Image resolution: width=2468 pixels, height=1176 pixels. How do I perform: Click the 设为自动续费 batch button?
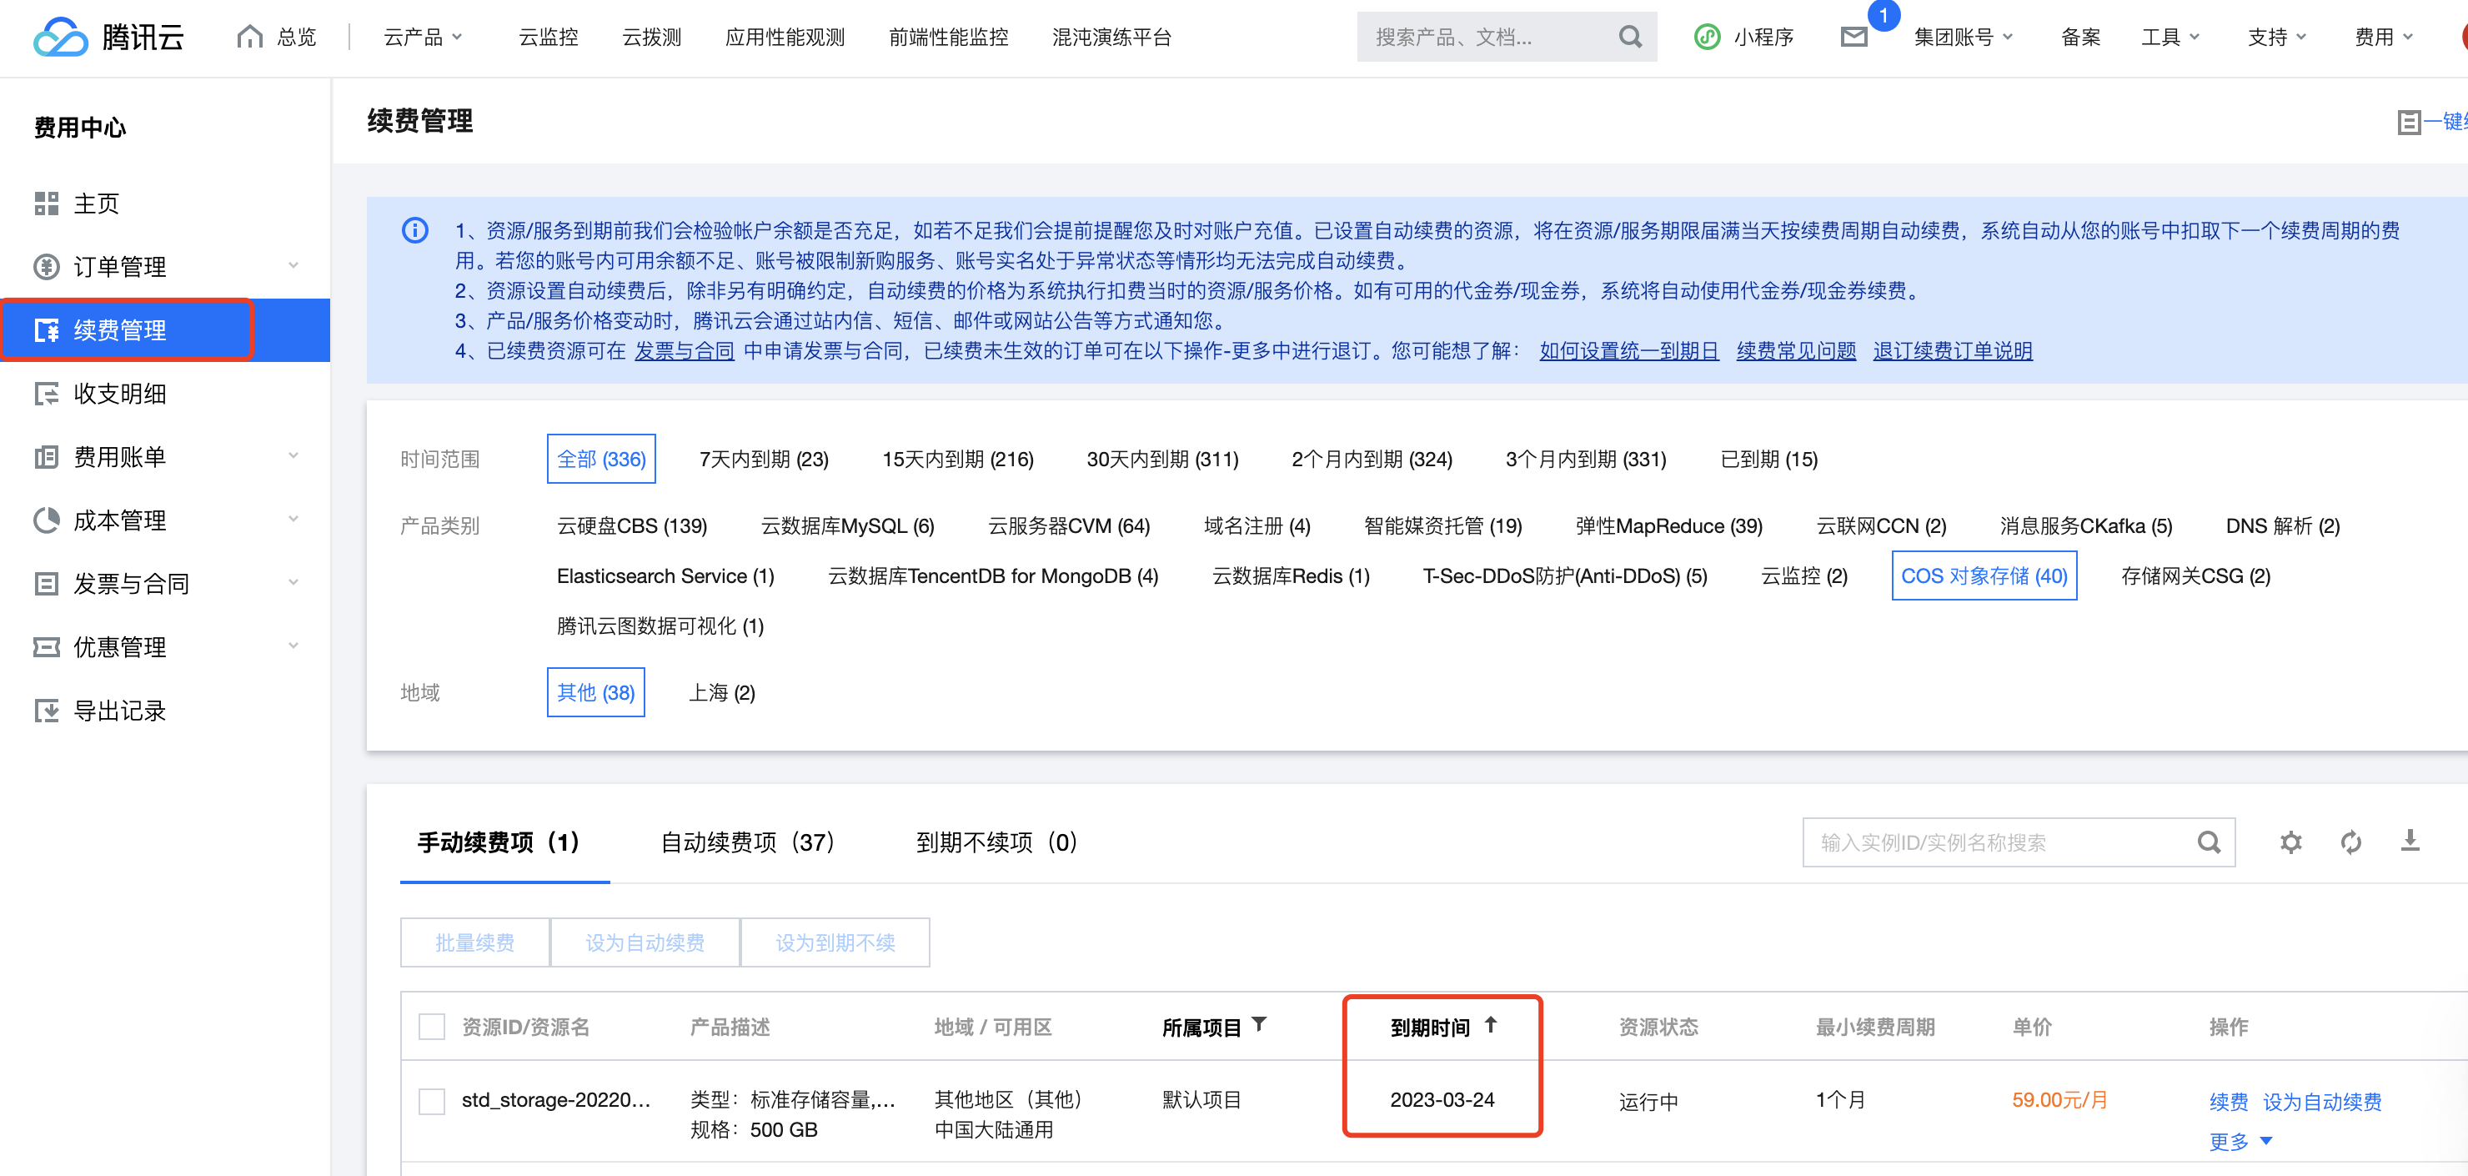[645, 943]
